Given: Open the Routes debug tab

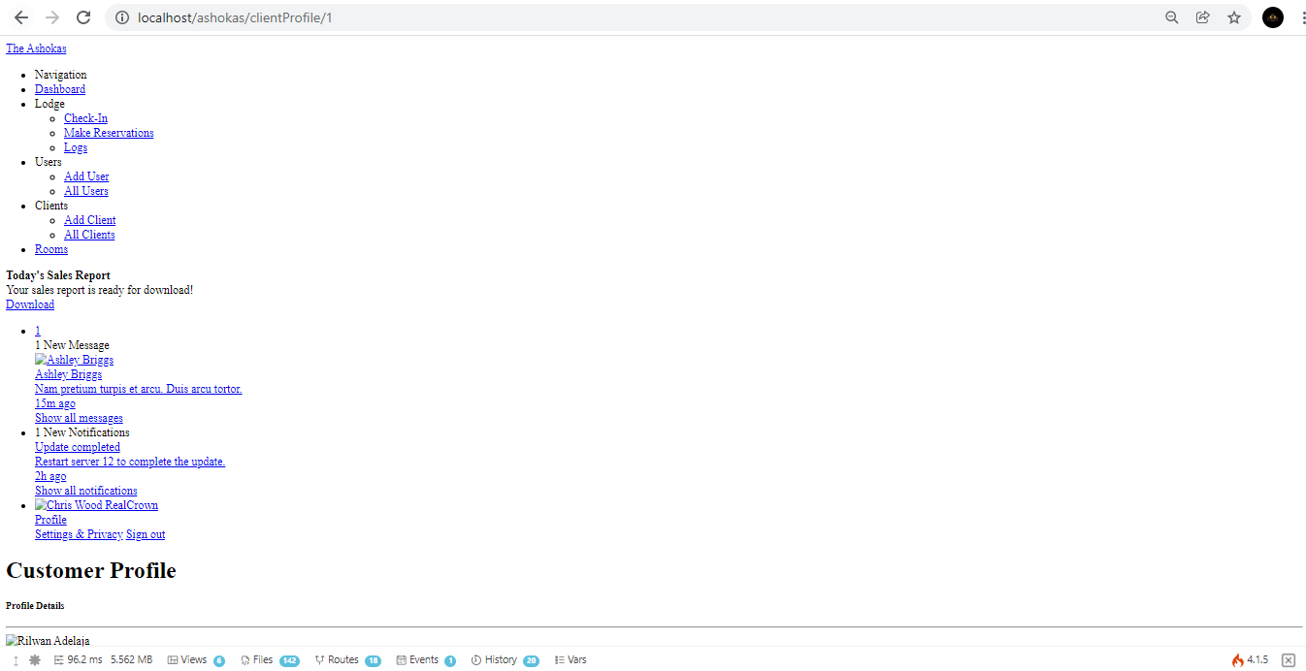Looking at the screenshot, I should [347, 660].
